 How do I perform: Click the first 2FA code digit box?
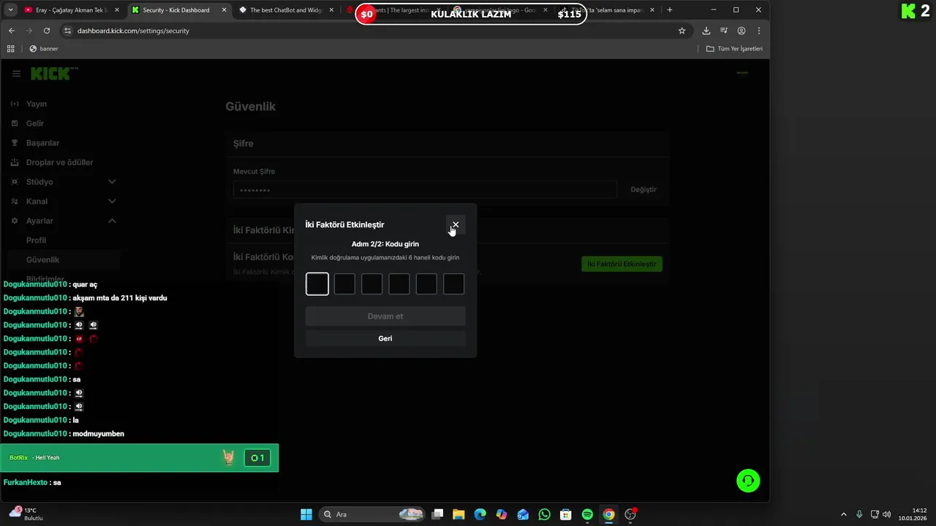(x=317, y=284)
